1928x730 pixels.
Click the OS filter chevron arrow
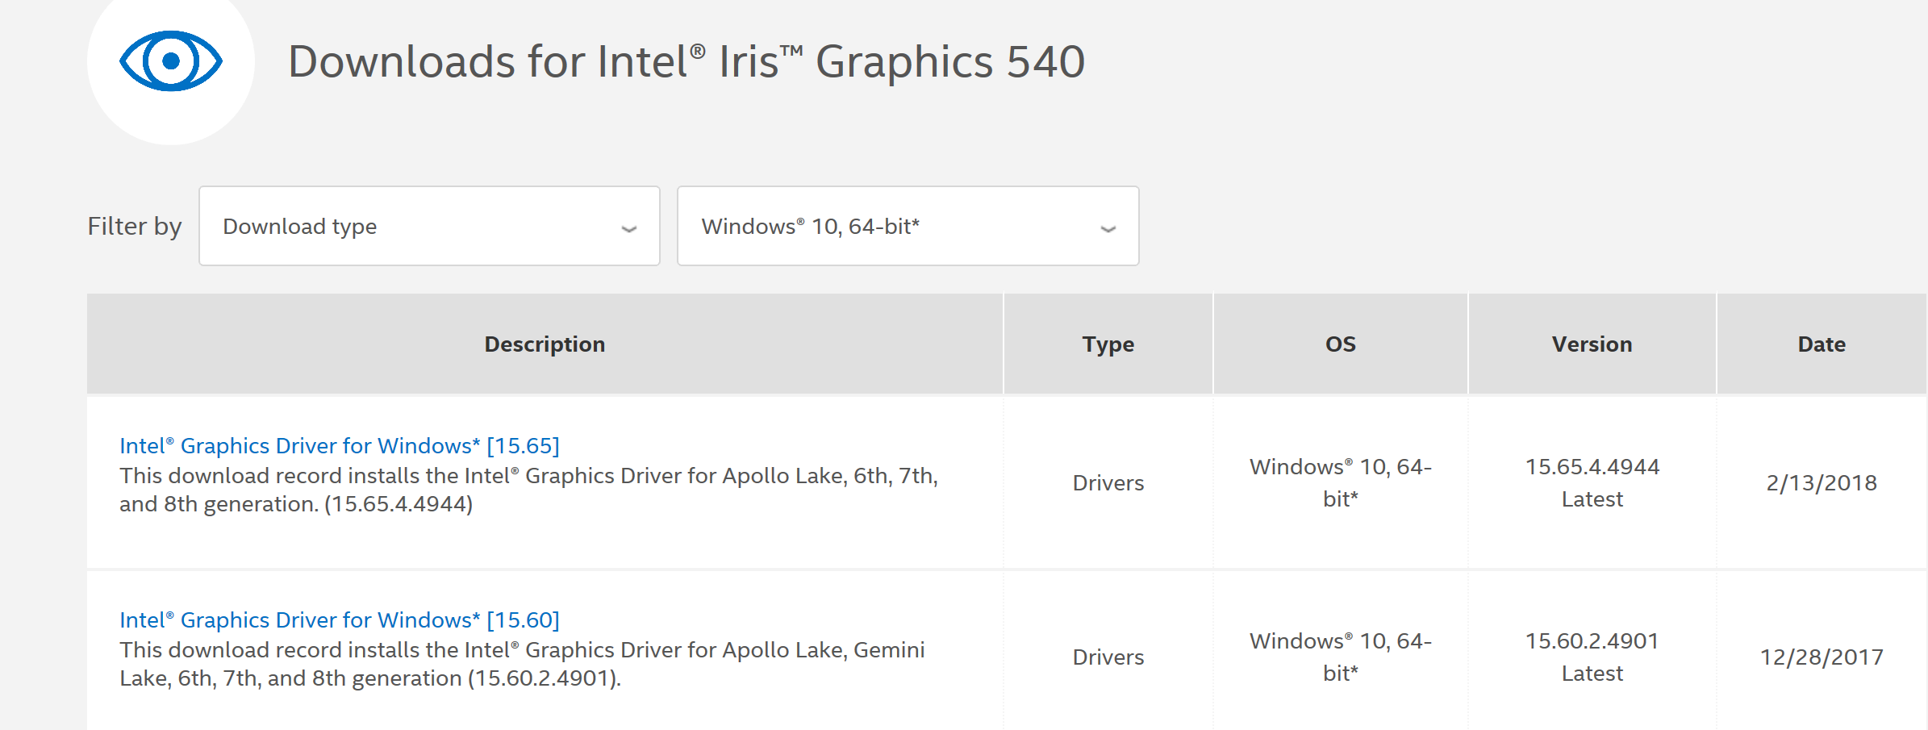point(1108,229)
